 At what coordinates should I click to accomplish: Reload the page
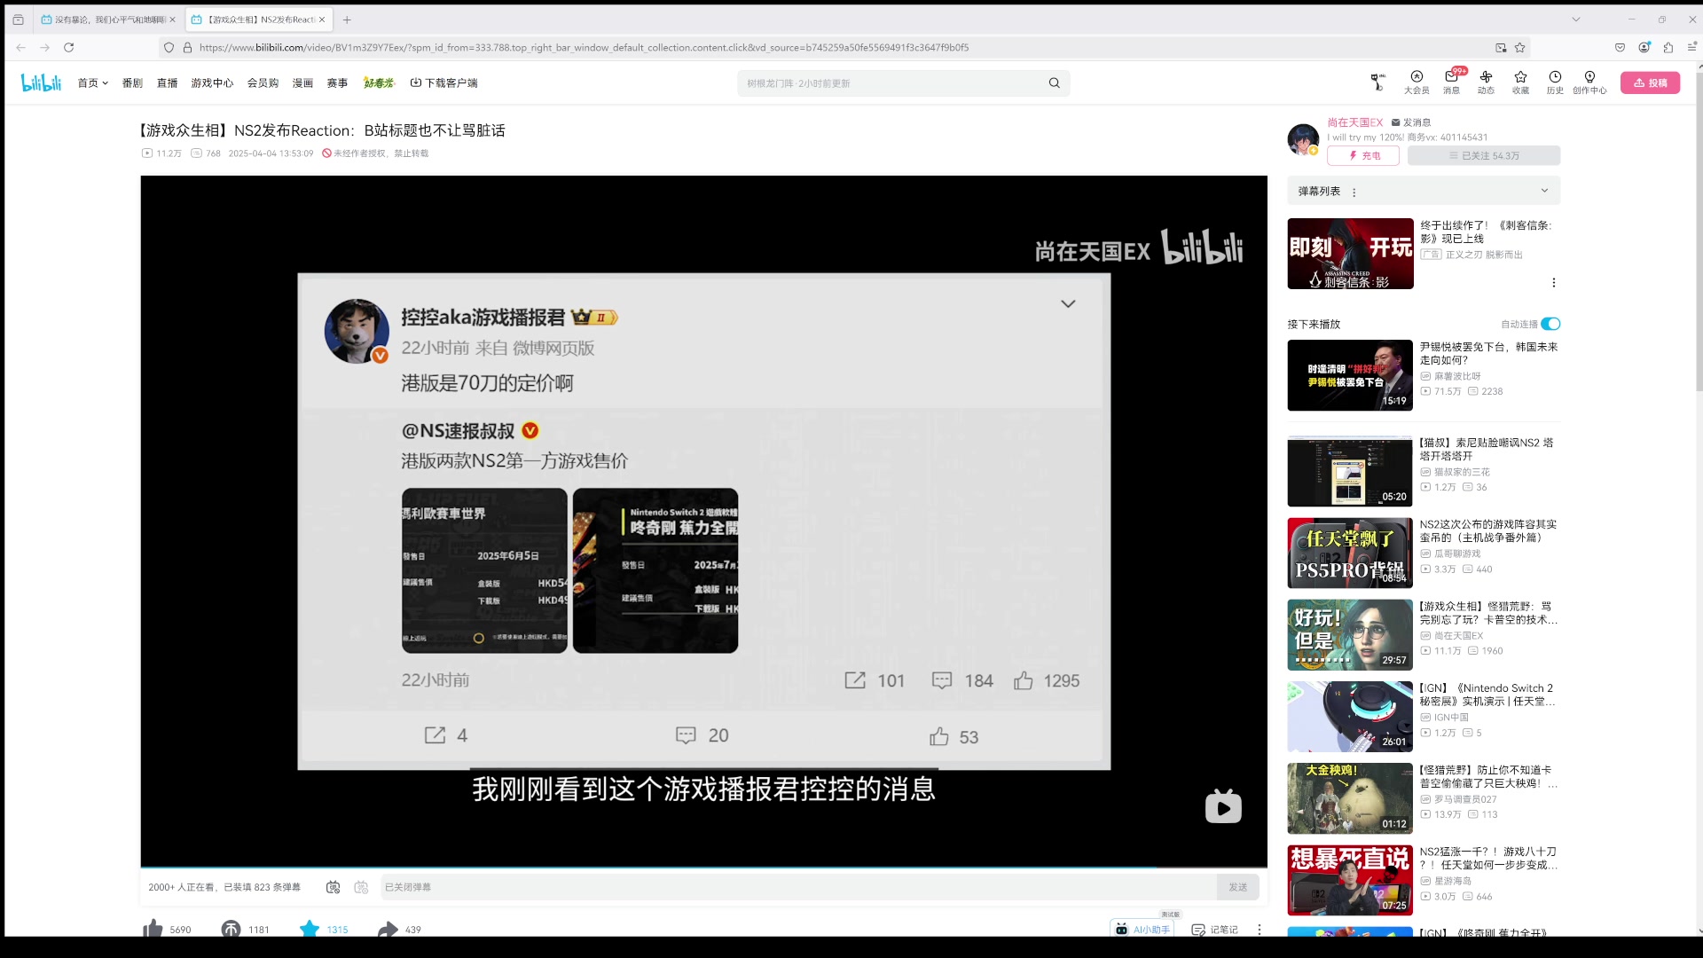click(68, 47)
